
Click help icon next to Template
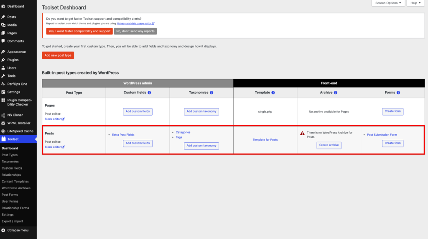tap(273, 93)
